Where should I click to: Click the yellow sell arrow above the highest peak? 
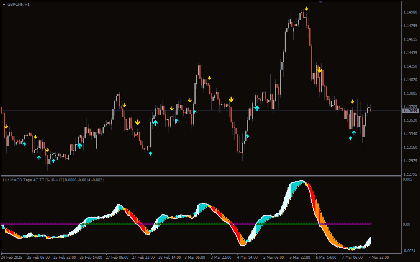point(306,9)
